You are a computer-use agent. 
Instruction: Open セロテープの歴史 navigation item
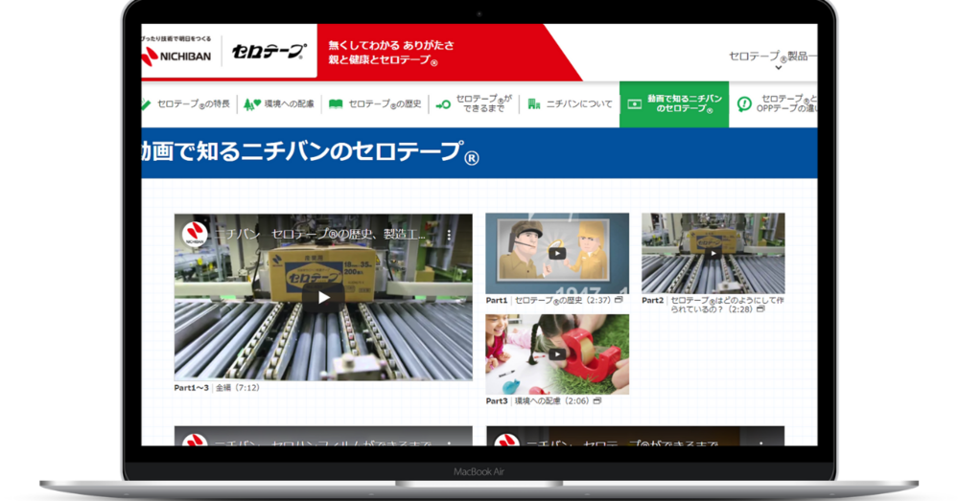[376, 104]
